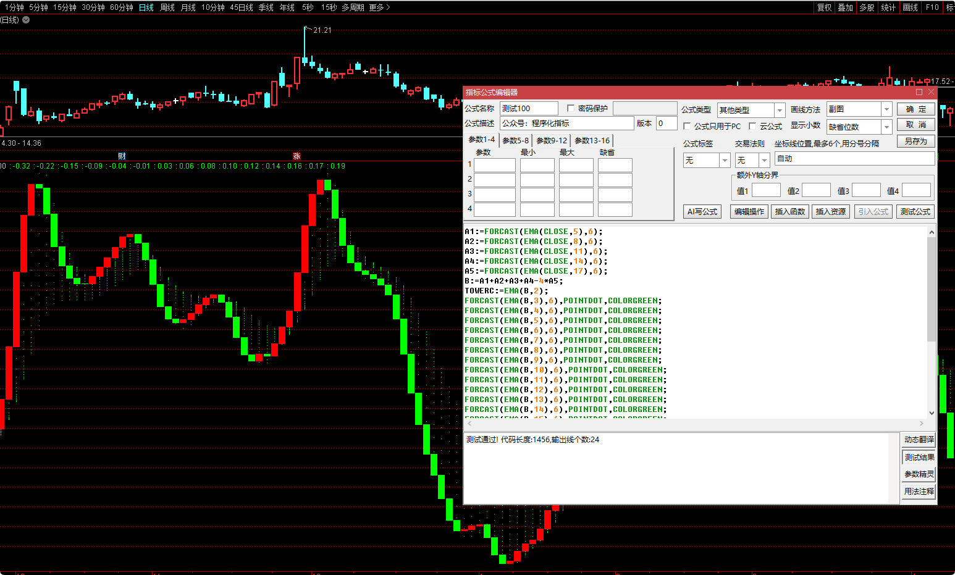Image resolution: width=955 pixels, height=575 pixels.
Task: Switch to the 参数5-8 tab
Action: click(515, 140)
